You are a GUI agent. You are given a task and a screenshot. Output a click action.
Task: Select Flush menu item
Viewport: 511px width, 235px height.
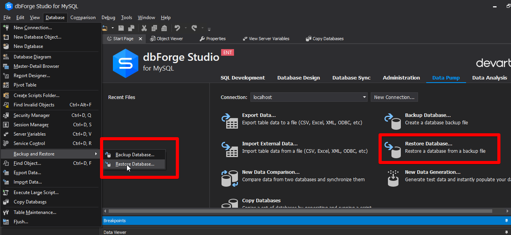click(51, 222)
